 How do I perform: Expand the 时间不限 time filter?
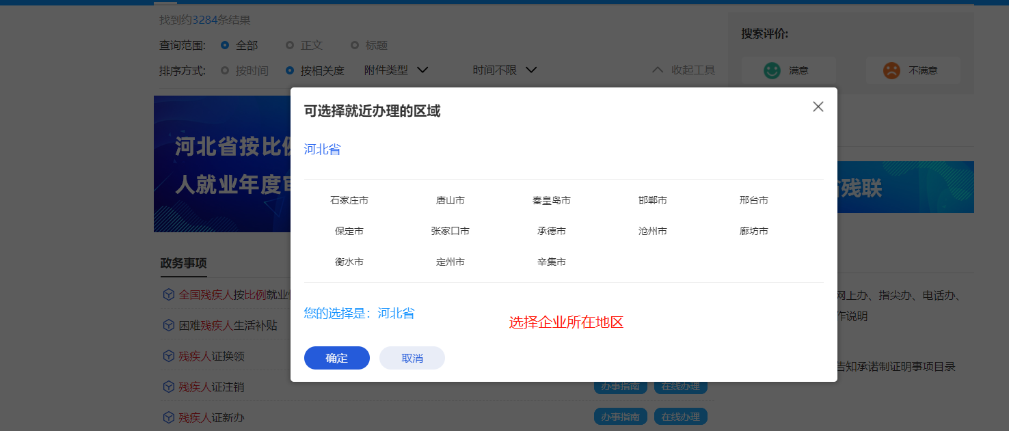(504, 70)
